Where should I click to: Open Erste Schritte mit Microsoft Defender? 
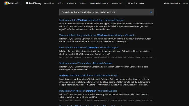[x=89, y=47]
